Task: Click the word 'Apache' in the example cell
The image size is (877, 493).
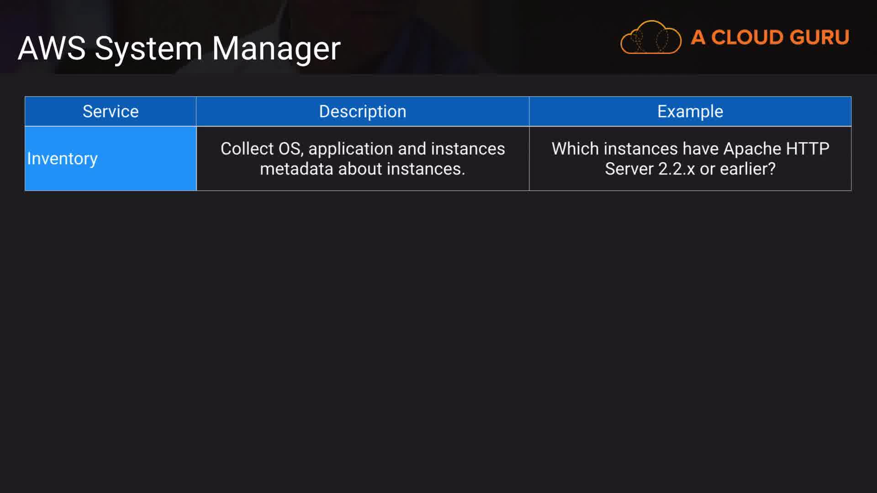Action: [752, 149]
